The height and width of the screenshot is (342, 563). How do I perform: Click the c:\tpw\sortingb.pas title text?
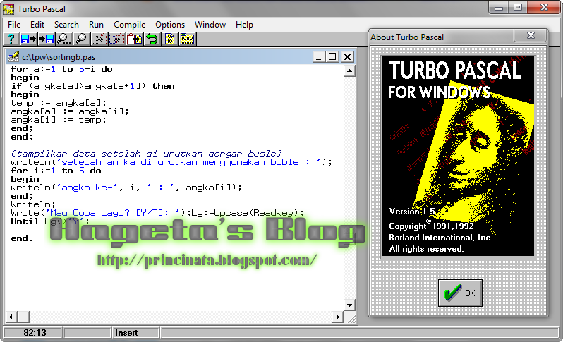[x=59, y=56]
